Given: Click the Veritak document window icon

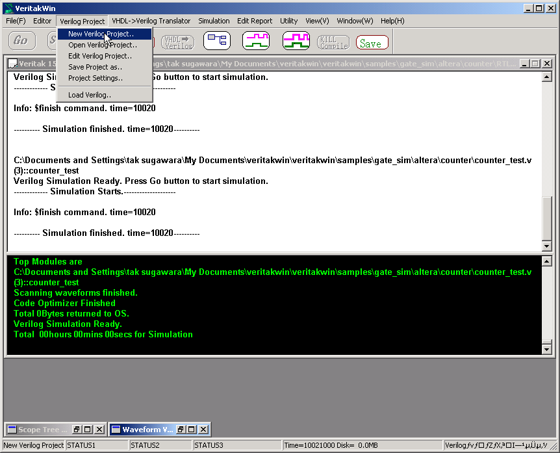Looking at the screenshot, I should (x=12, y=64).
